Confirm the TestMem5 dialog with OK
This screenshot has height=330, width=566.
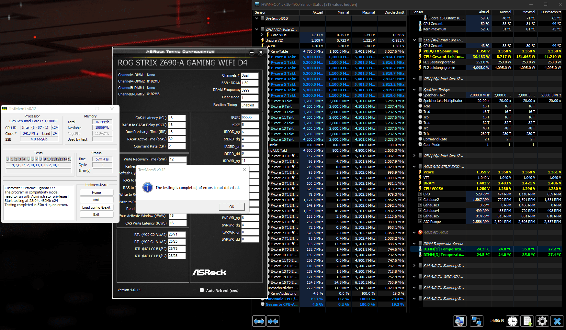click(x=232, y=207)
